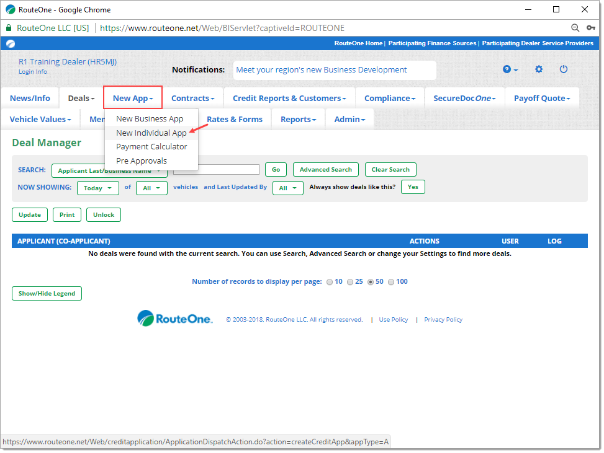
Task: Click the browser zoom magnifier icon
Action: click(575, 28)
